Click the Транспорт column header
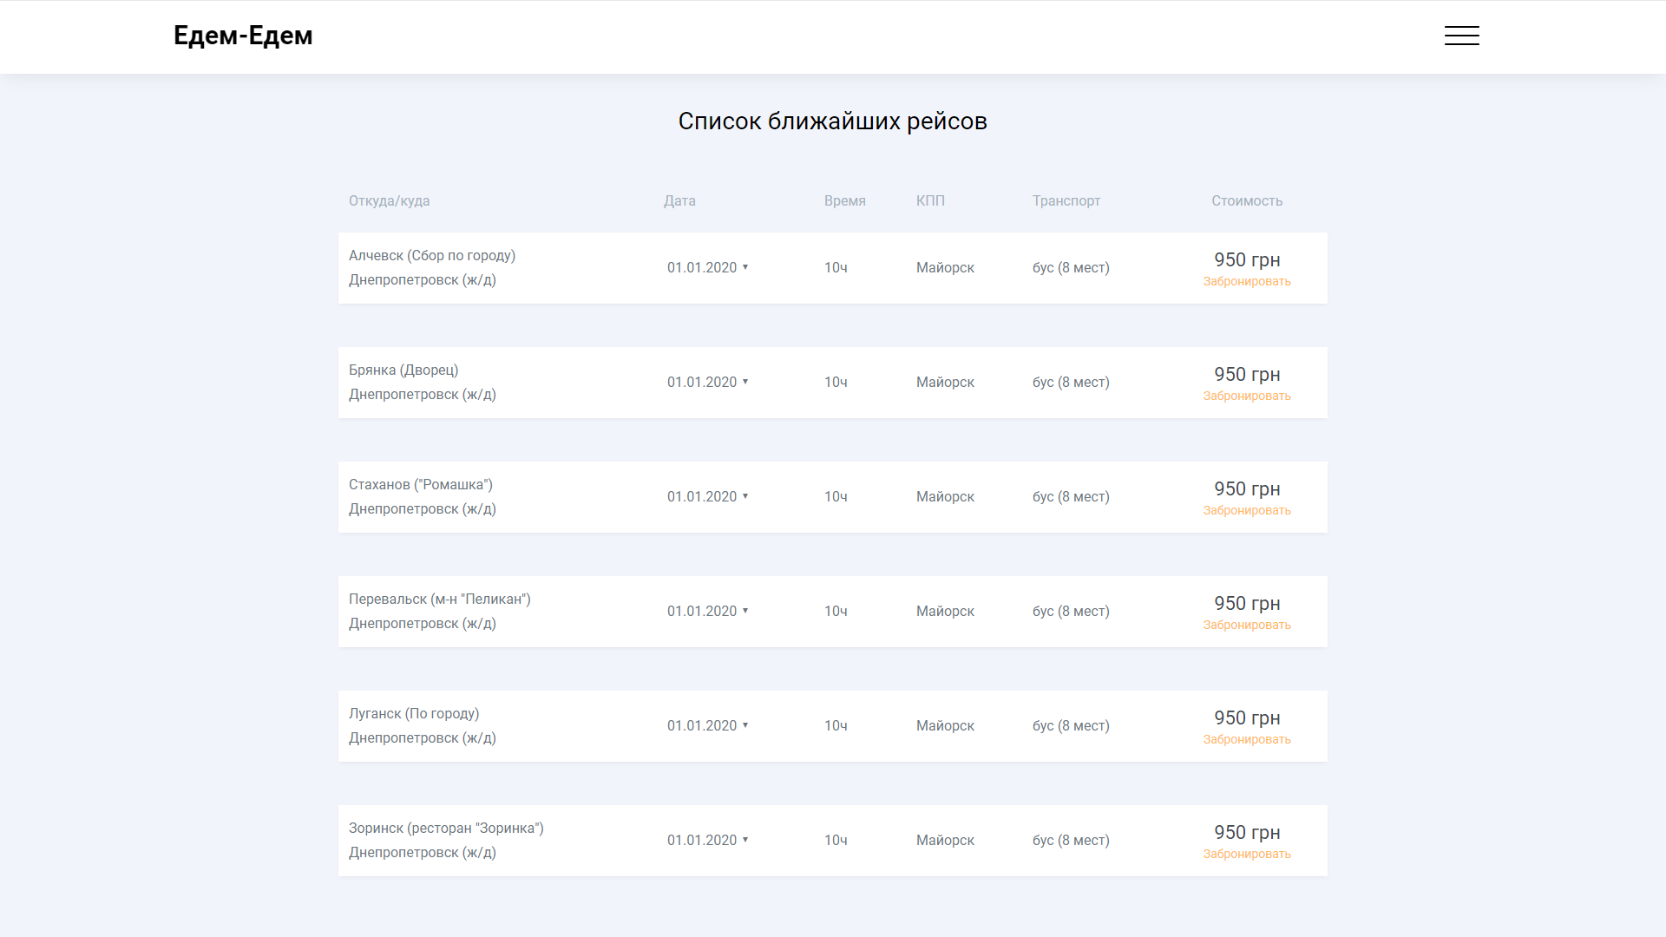The width and height of the screenshot is (1666, 937). [1066, 200]
